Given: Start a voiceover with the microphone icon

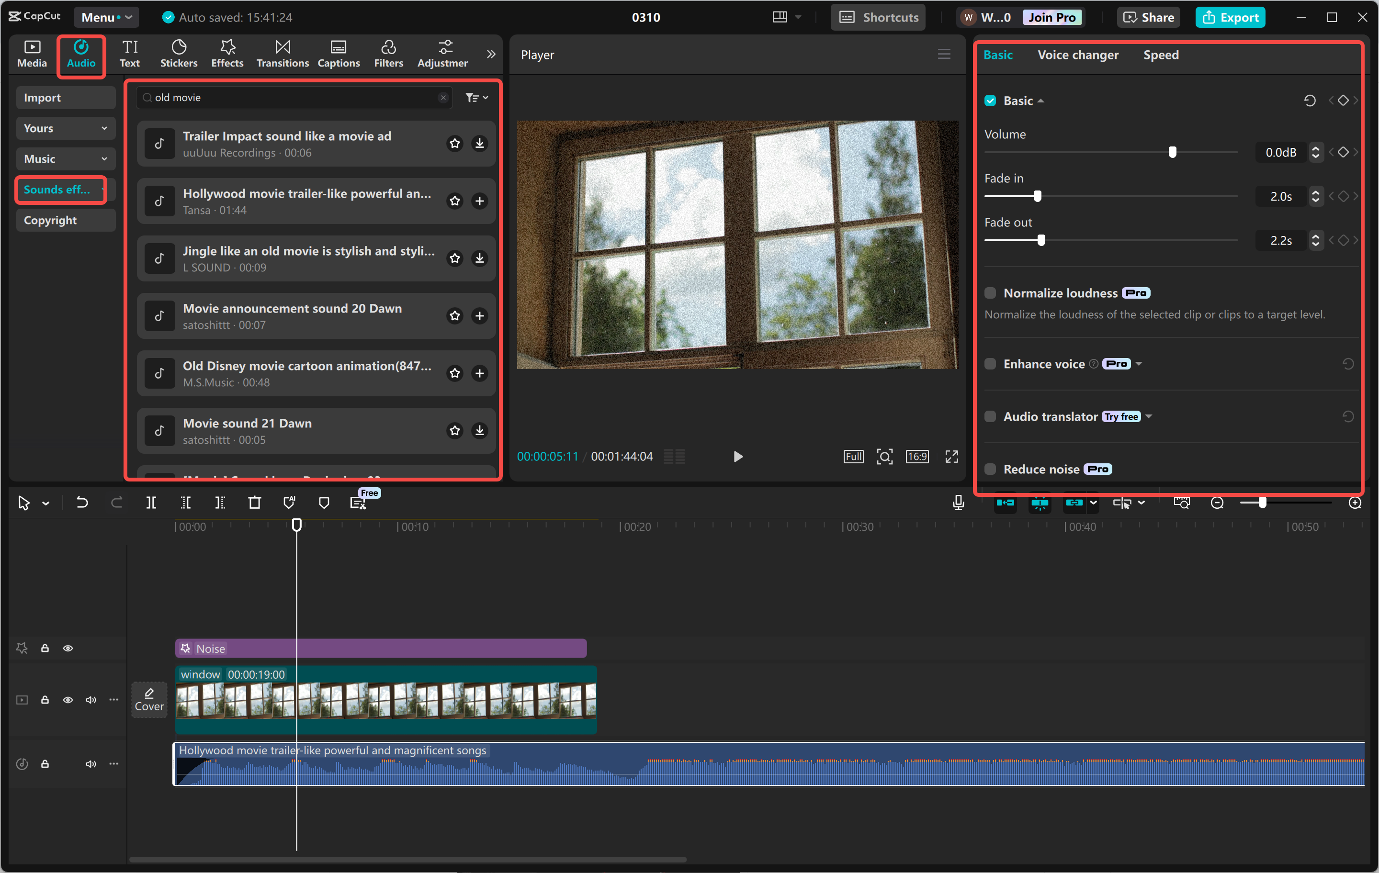Looking at the screenshot, I should (958, 502).
